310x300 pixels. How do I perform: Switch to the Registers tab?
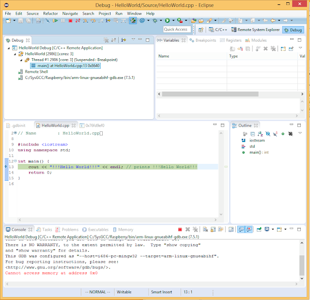(231, 40)
